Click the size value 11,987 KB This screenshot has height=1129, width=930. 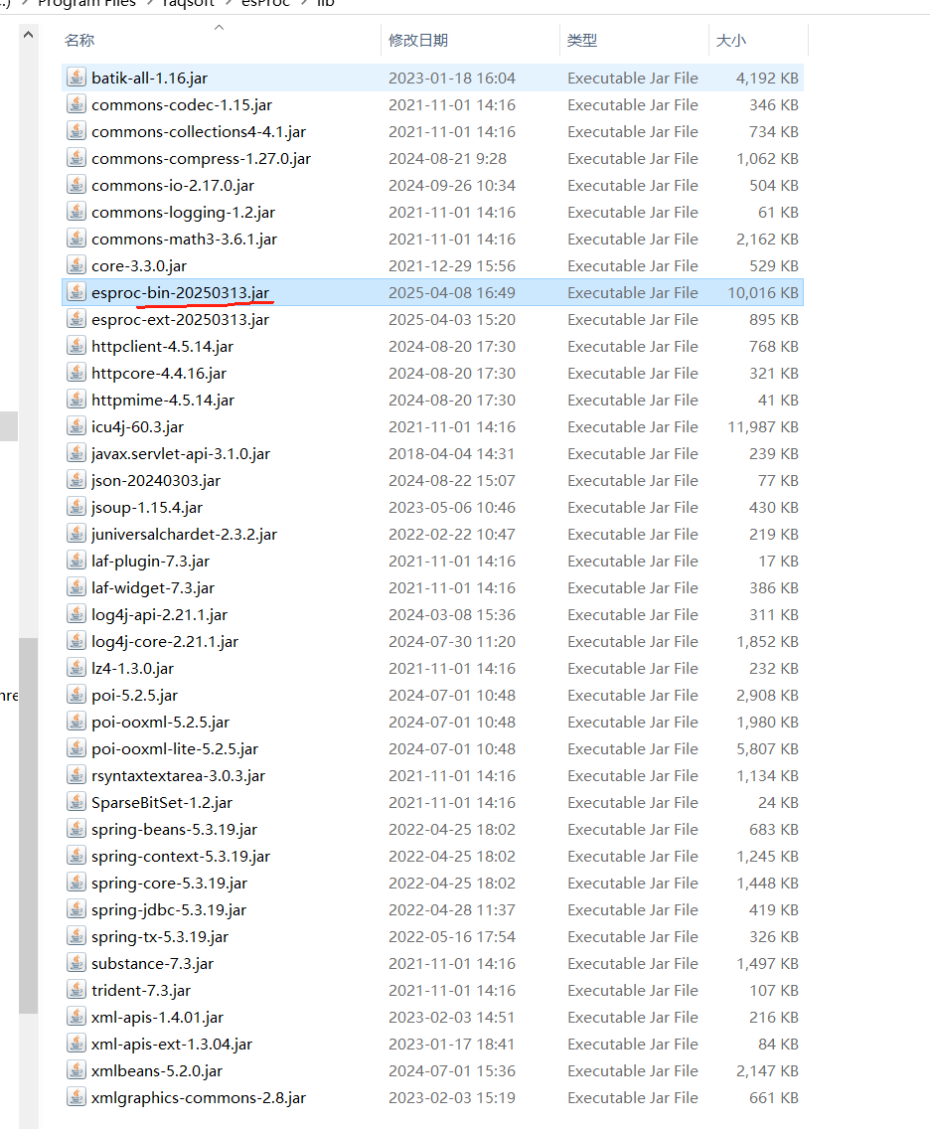763,427
